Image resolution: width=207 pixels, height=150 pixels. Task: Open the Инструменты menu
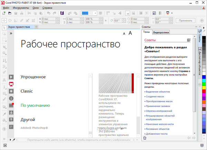coord(21,7)
